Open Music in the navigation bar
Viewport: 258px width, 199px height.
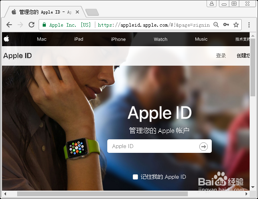coord(201,39)
